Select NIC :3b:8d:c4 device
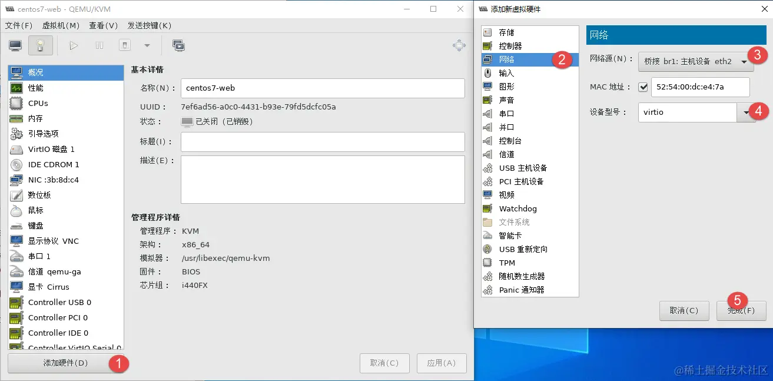Viewport: 773px width, 381px height. pyautogui.click(x=66, y=180)
